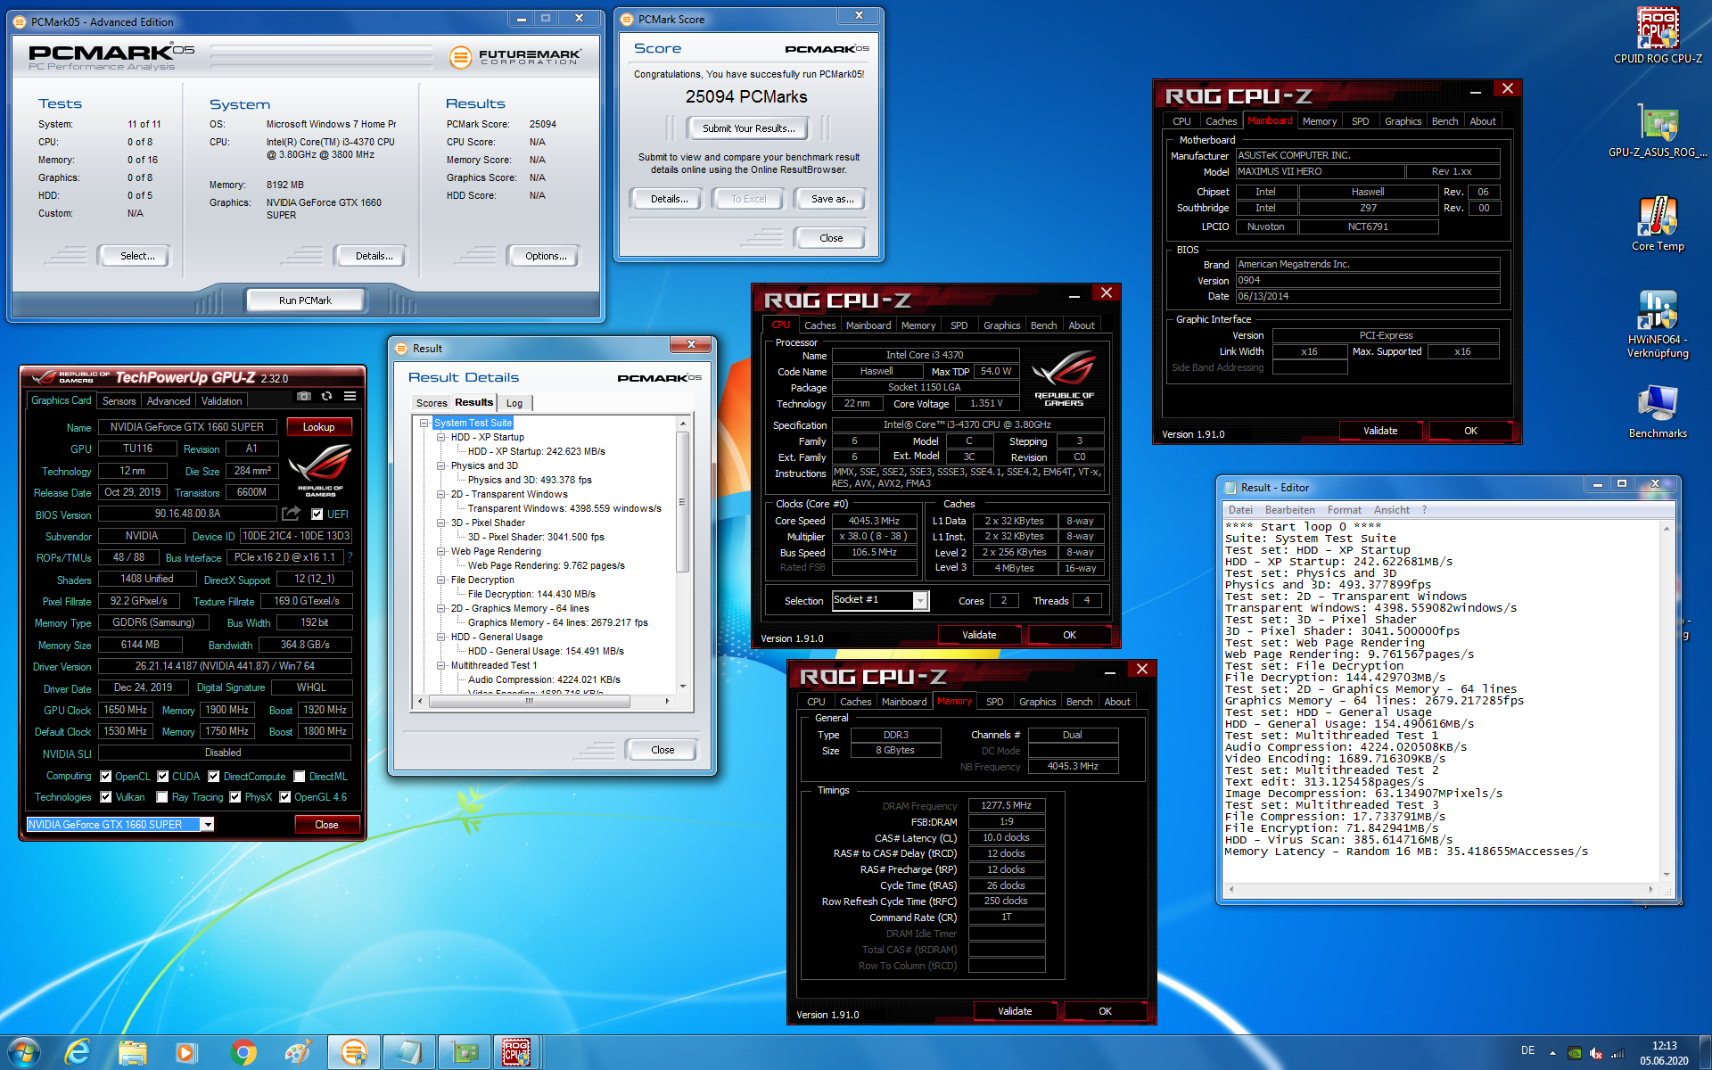Viewport: 1712px width, 1070px height.
Task: Click horizontal scrollbar thumb in Result Details
Action: (530, 701)
